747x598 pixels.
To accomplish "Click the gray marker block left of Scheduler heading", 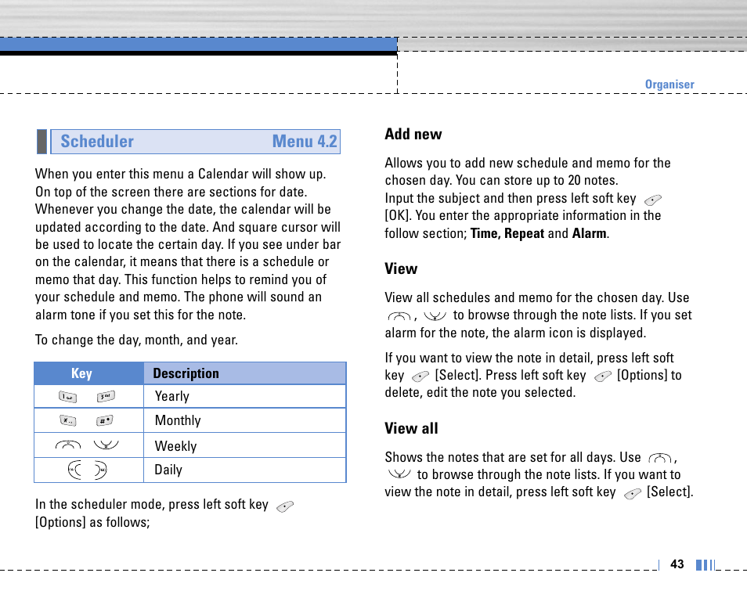I will 42,142.
